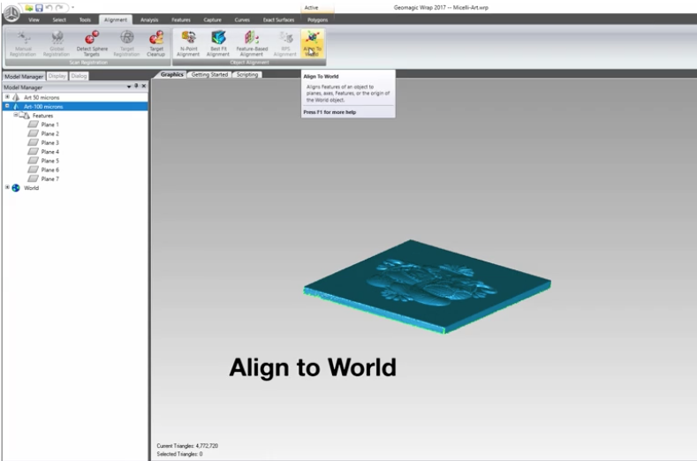Select Plane 1 in the tree

pos(49,125)
